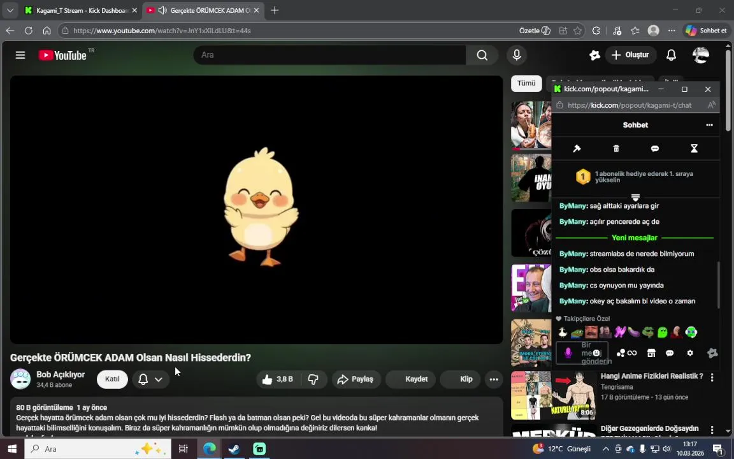Viewport: 734px width, 459px height.
Task: Show hidden system tray icons chevron
Action: [606, 449]
